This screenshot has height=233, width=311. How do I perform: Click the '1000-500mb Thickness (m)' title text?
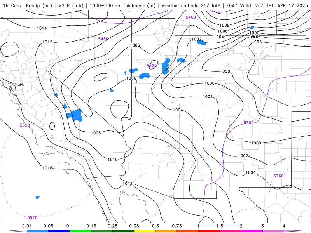(122, 5)
